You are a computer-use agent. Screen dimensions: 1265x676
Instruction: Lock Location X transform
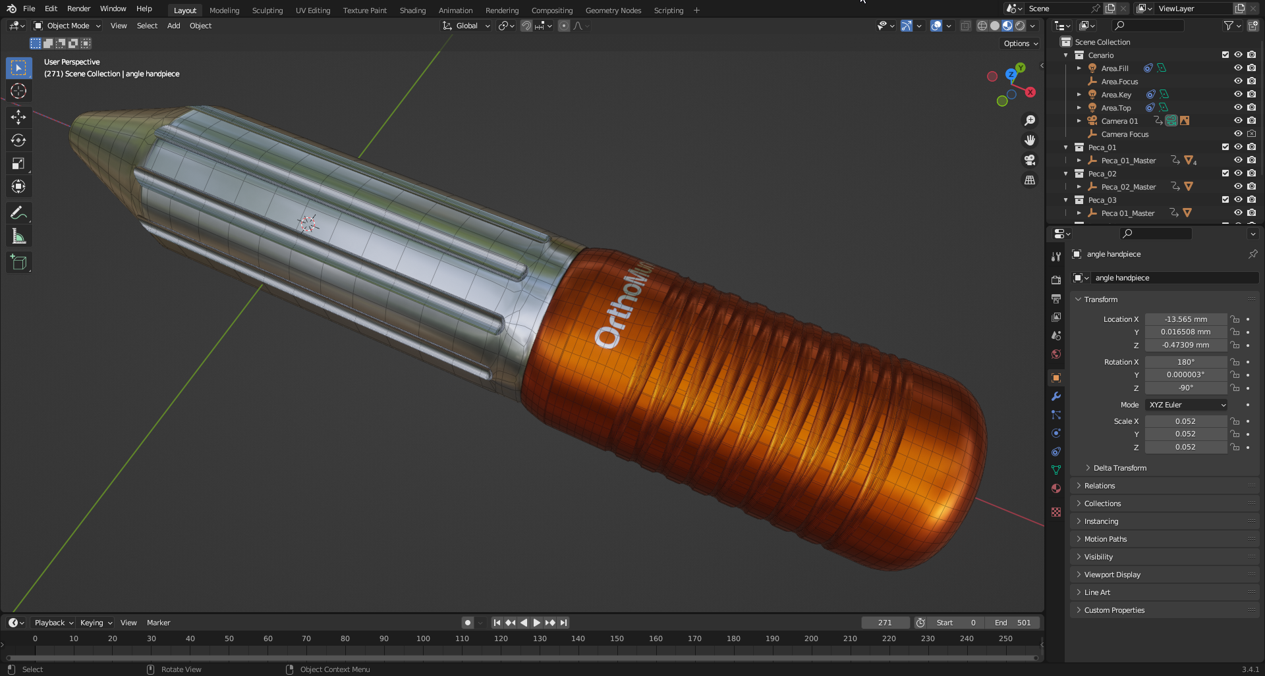tap(1235, 319)
